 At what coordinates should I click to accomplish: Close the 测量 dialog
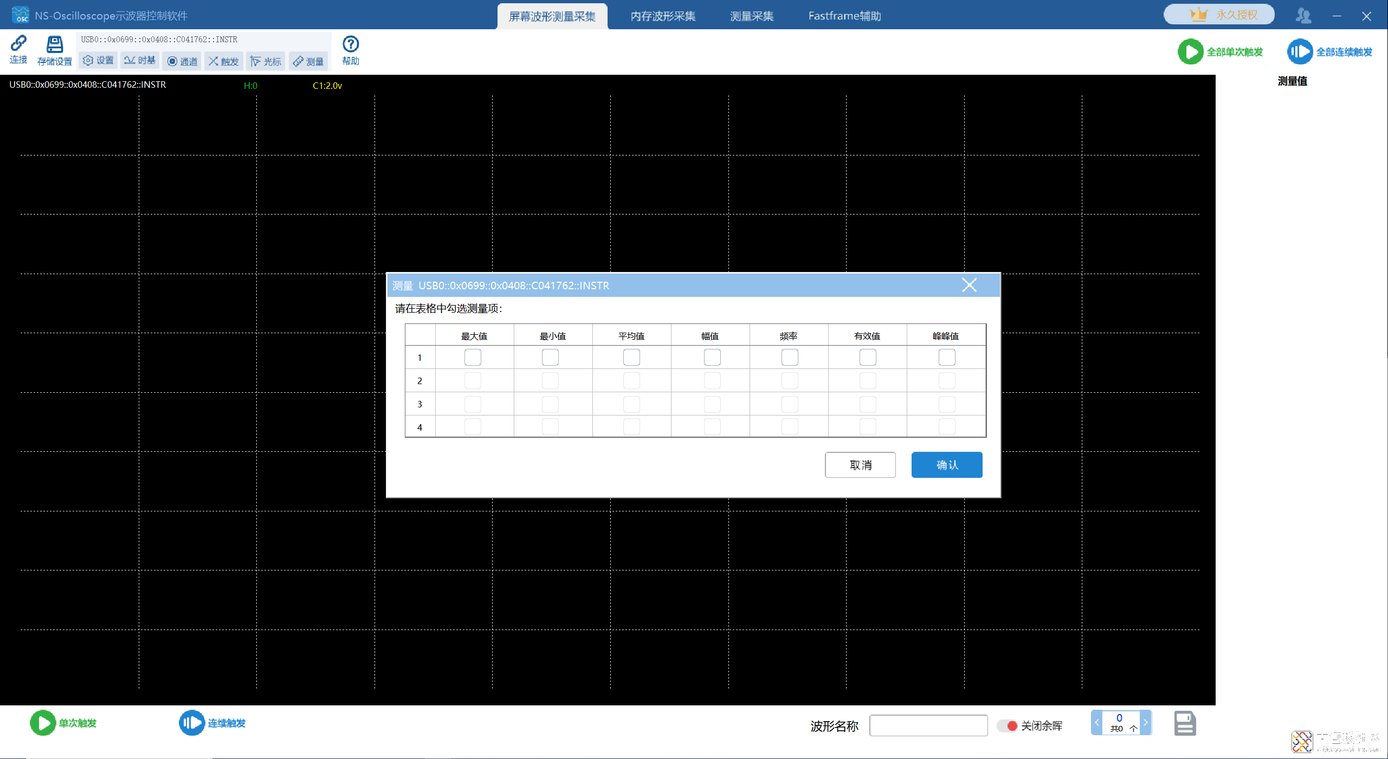click(x=969, y=285)
